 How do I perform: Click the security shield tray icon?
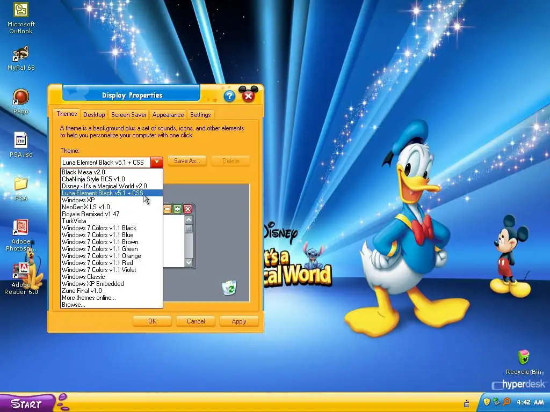pyautogui.click(x=487, y=402)
